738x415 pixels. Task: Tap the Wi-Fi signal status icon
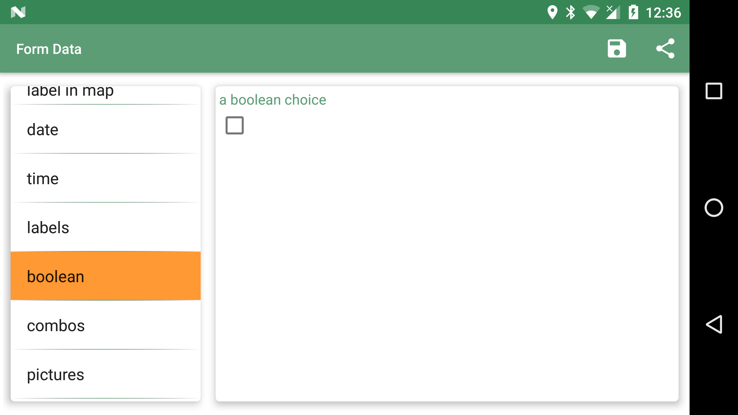[x=591, y=12]
